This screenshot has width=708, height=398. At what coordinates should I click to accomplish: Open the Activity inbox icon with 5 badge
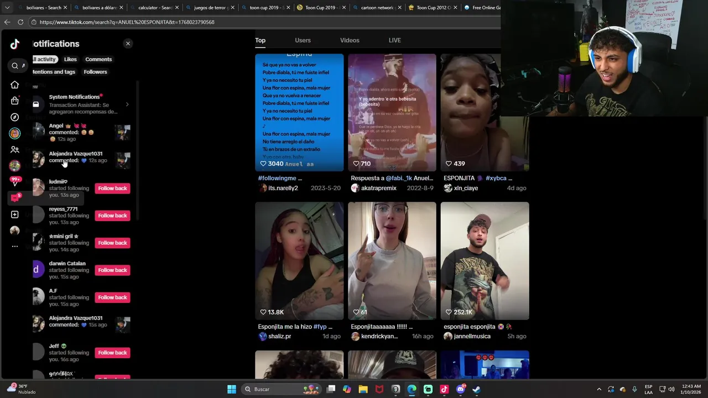point(15,198)
